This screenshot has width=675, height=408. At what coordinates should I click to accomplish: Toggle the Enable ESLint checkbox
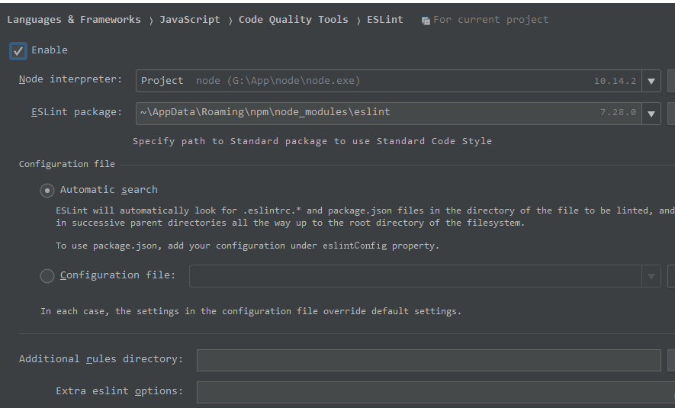pos(18,51)
